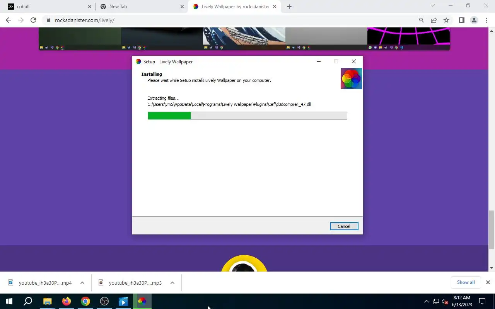Open the video editor app on the taskbar
Viewport: 495px width, 309px height.
click(x=123, y=301)
